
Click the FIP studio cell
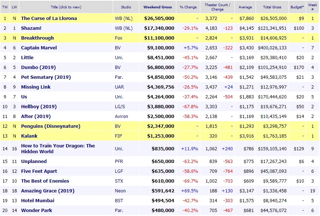[119, 136]
